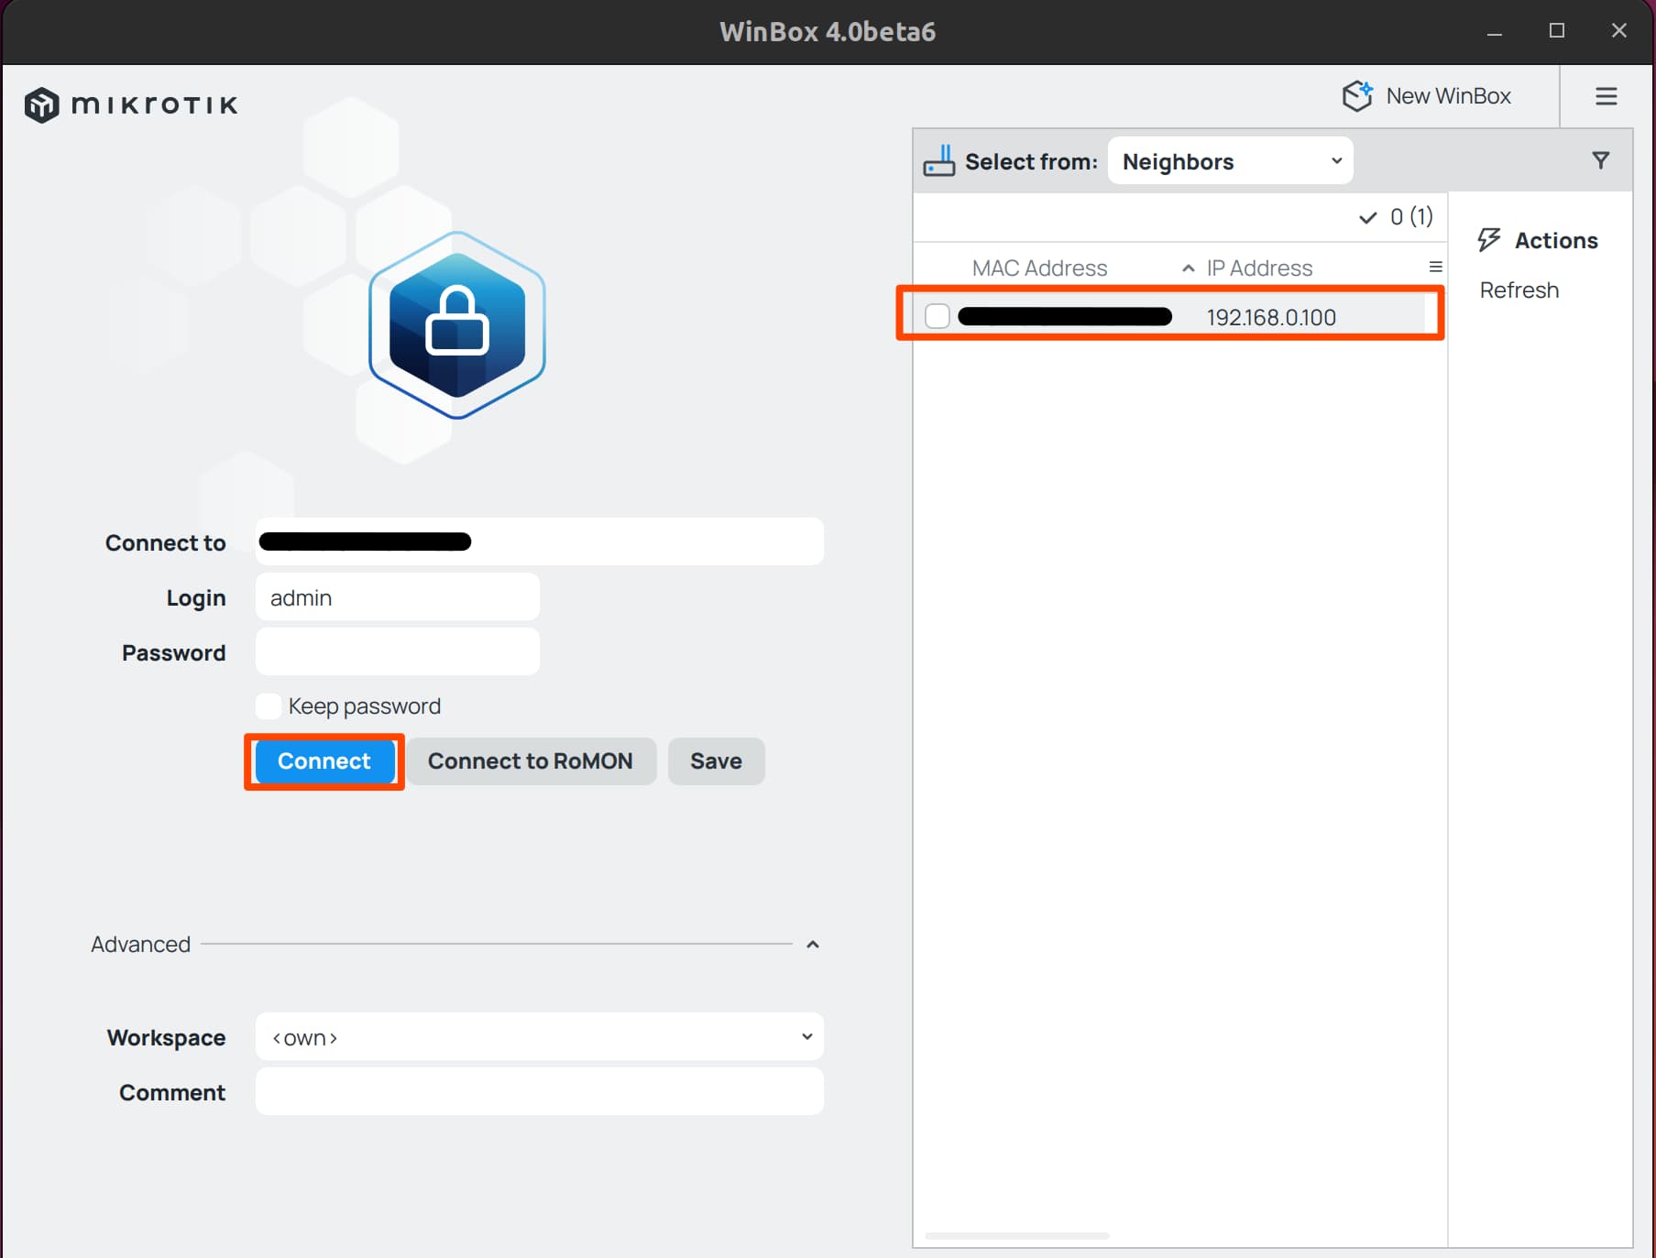Sort by MAC Address column header
This screenshot has width=1656, height=1258.
(1039, 268)
